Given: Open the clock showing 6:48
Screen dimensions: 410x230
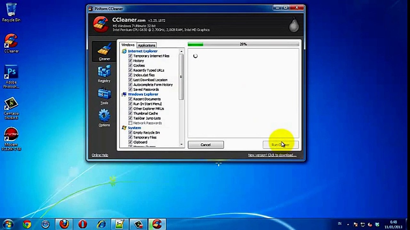Looking at the screenshot, I should click(x=394, y=224).
